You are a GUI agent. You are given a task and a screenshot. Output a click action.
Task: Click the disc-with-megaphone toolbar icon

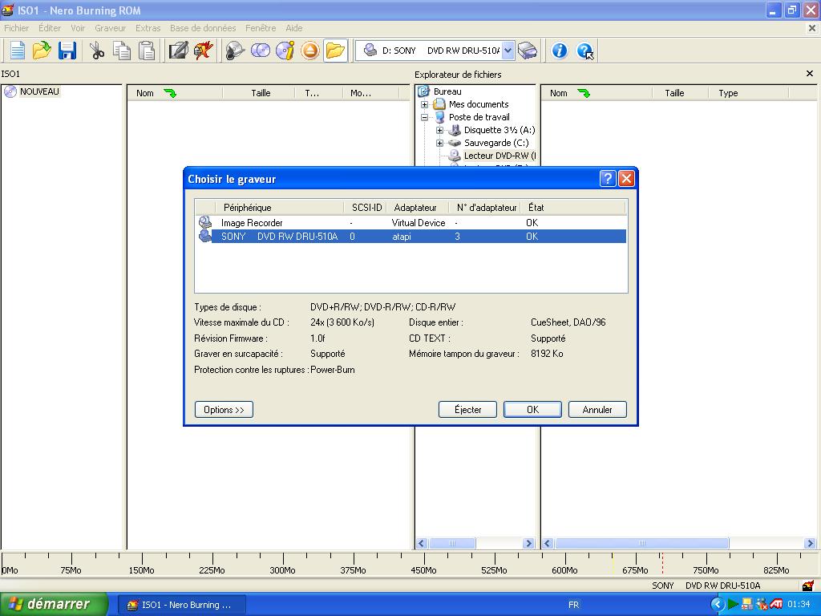click(235, 51)
